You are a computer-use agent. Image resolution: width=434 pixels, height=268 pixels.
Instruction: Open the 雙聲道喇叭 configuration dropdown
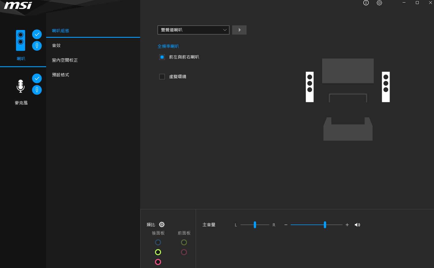tap(193, 30)
